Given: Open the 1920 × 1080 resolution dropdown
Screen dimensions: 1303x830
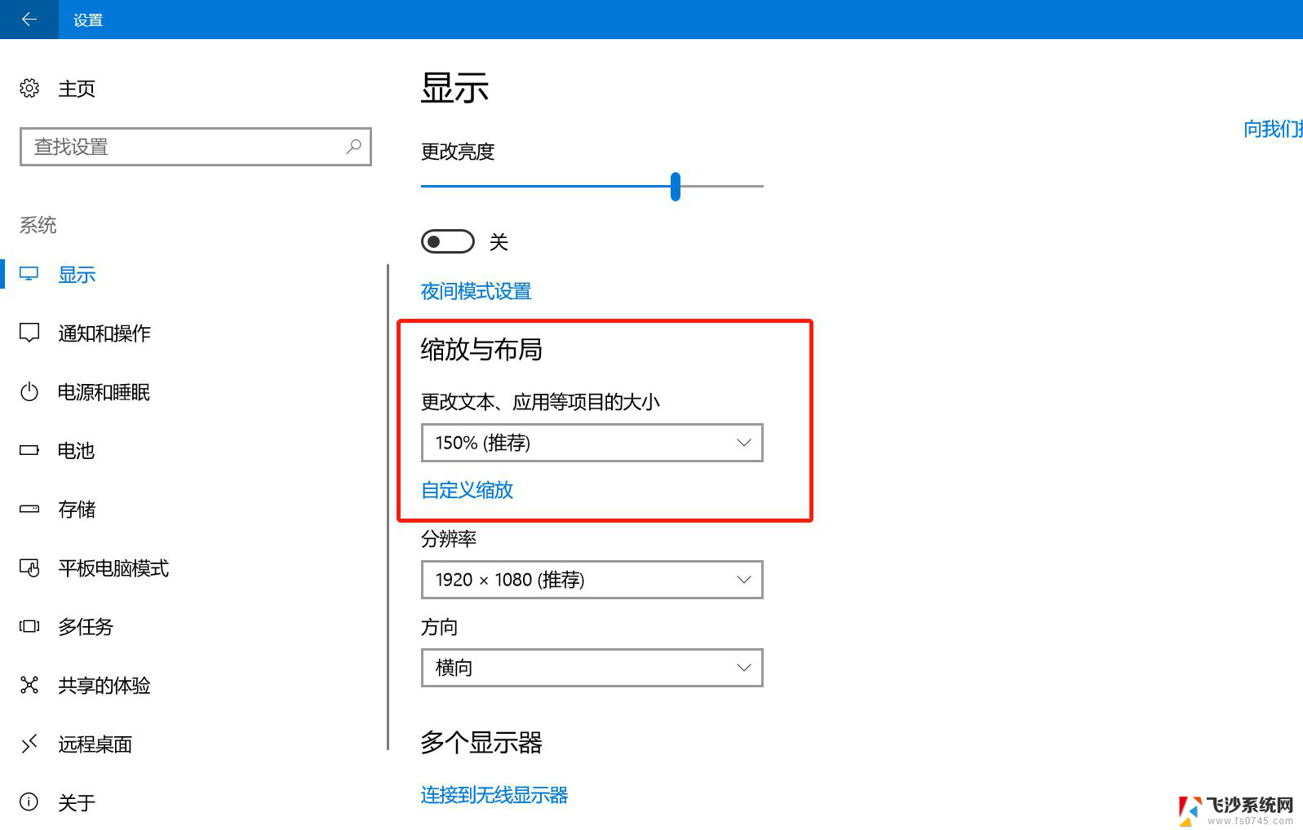Looking at the screenshot, I should [x=592, y=580].
